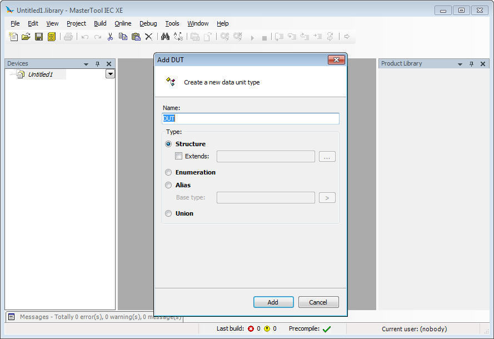Image resolution: width=494 pixels, height=339 pixels.
Task: Click the Extends text field
Action: pos(266,157)
